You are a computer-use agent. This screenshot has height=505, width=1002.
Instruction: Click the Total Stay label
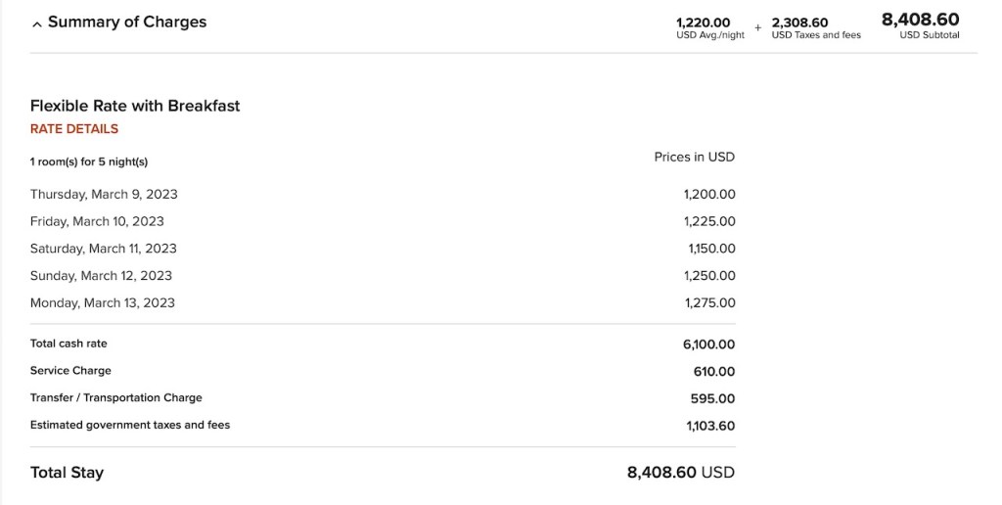67,473
